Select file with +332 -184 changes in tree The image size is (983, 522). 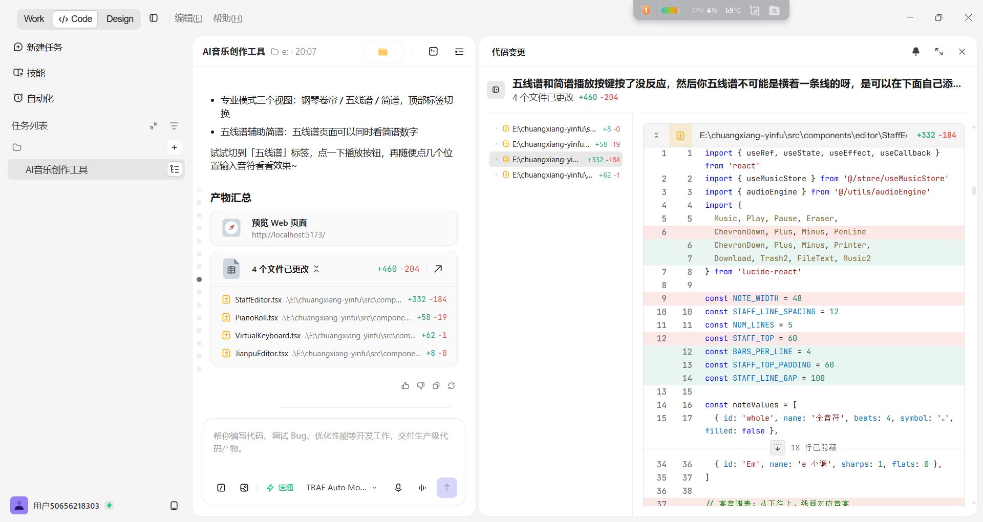[x=556, y=160]
